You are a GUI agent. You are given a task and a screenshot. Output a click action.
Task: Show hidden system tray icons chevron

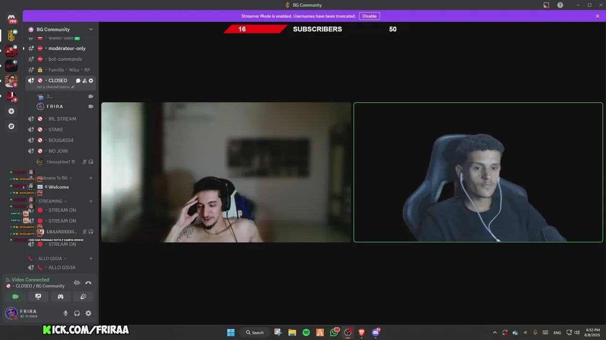pyautogui.click(x=495, y=332)
